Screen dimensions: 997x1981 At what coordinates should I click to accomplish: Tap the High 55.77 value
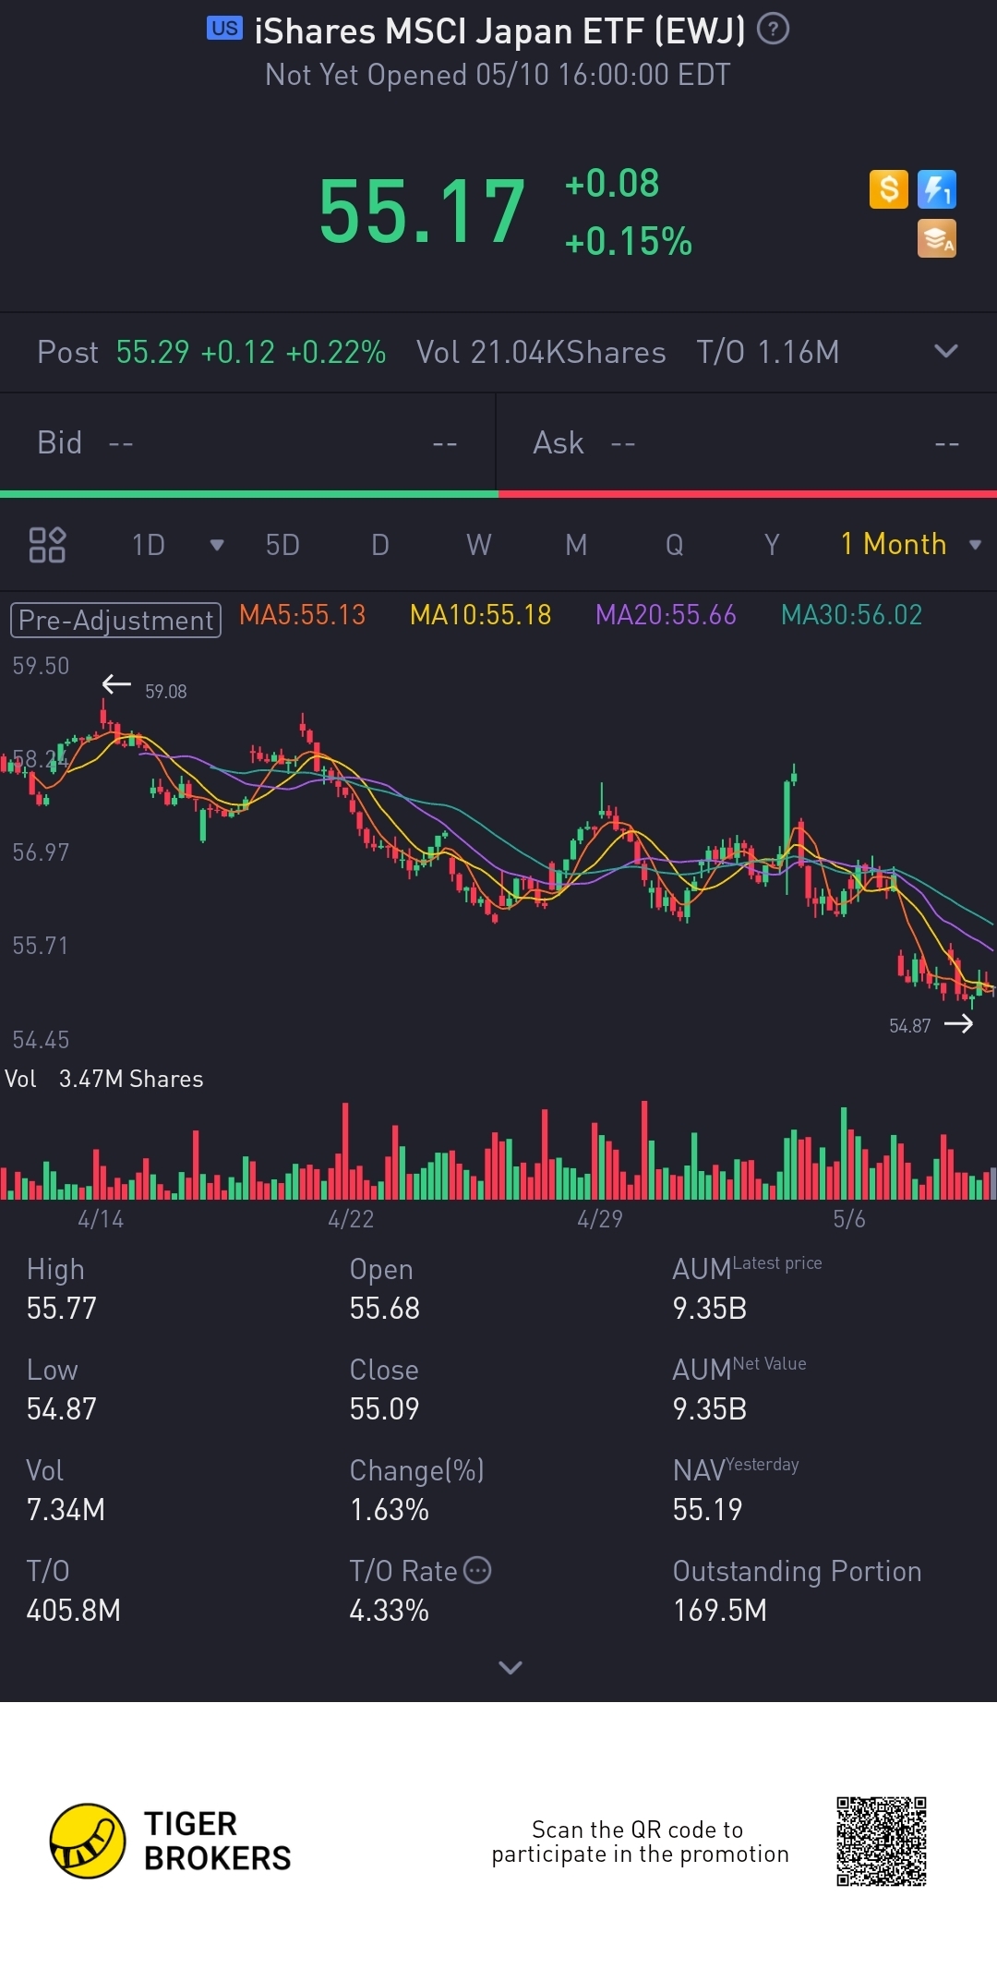pyautogui.click(x=62, y=1309)
